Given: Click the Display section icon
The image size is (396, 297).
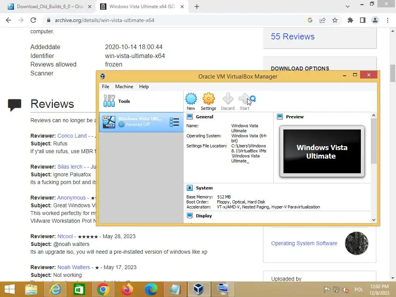Looking at the screenshot, I should (x=189, y=215).
